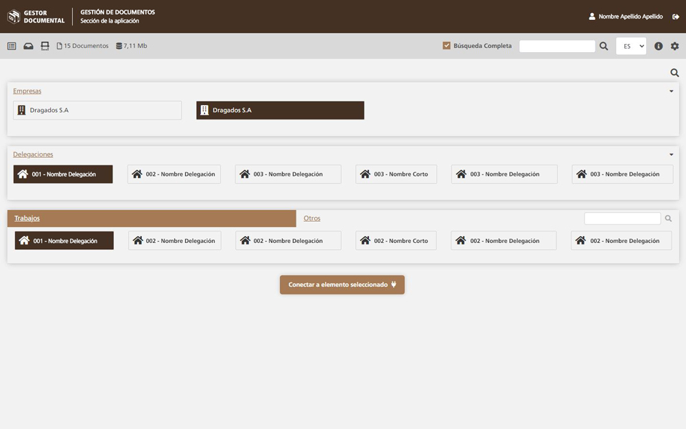Click the search input in the top toolbar
The height and width of the screenshot is (429, 686).
point(557,46)
